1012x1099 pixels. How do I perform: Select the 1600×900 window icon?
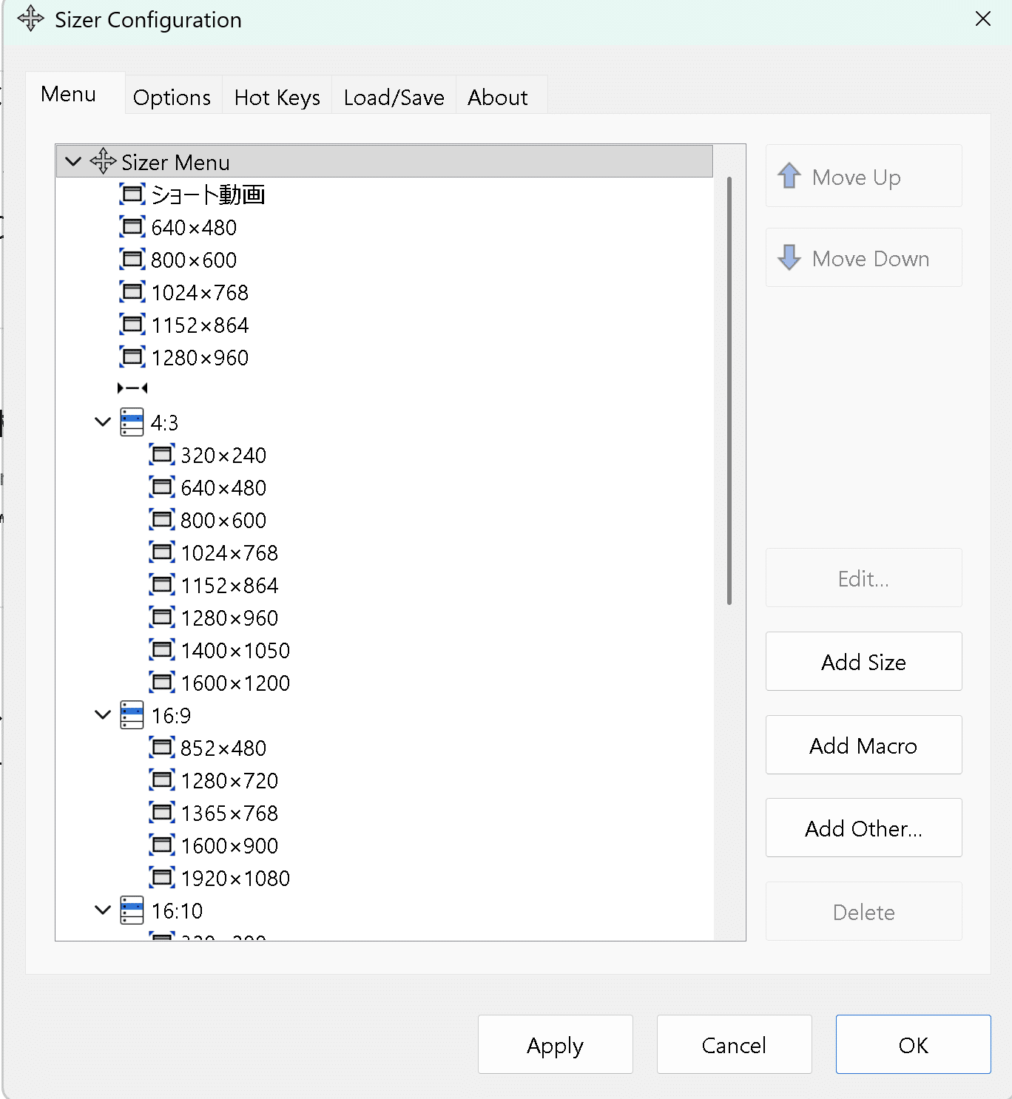pyautogui.click(x=162, y=845)
